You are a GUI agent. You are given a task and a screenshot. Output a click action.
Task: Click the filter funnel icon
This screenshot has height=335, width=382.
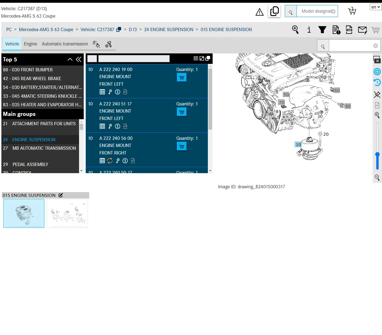click(x=322, y=29)
